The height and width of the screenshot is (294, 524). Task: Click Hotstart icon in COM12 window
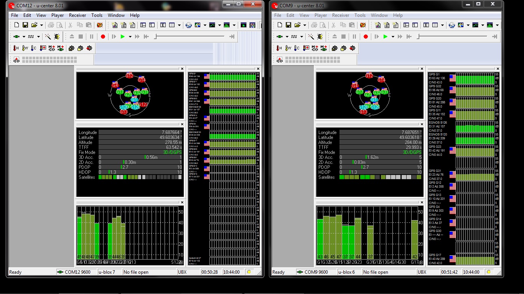click(16, 48)
